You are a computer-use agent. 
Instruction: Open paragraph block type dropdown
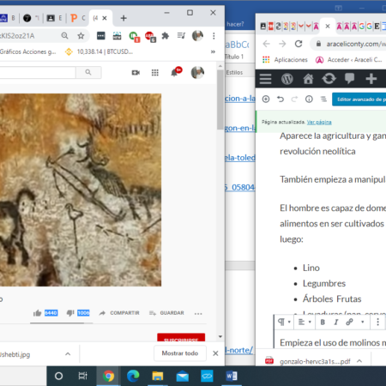tap(284, 322)
